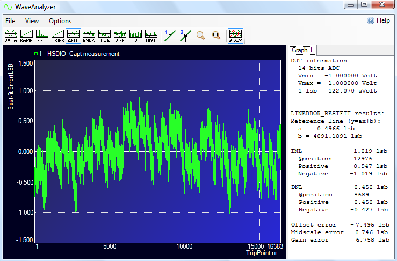Maximize the WaveAnalyzer window
This screenshot has width=397, height=261.
click(364, 5)
